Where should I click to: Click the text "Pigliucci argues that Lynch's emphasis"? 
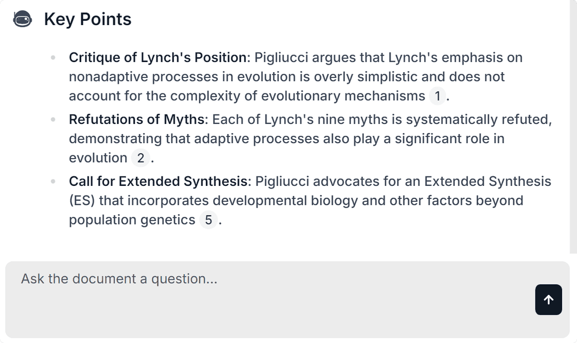tap(388, 58)
